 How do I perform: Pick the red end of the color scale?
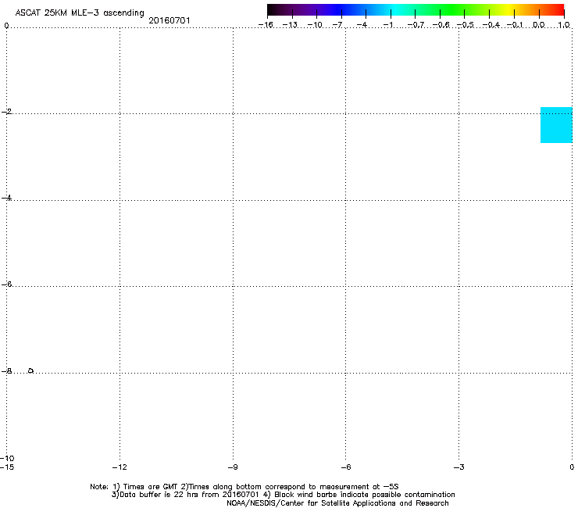[557, 9]
